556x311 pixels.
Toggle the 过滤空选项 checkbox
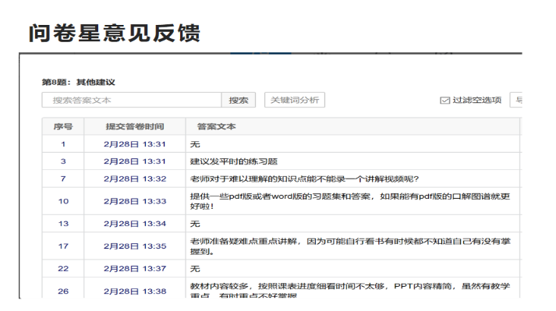click(444, 101)
